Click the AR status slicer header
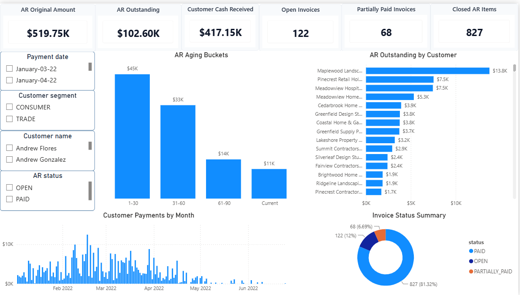The image size is (520, 295). point(47,176)
